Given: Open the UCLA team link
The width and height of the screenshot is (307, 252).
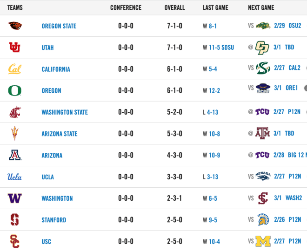Looking at the screenshot, I should [48, 177].
